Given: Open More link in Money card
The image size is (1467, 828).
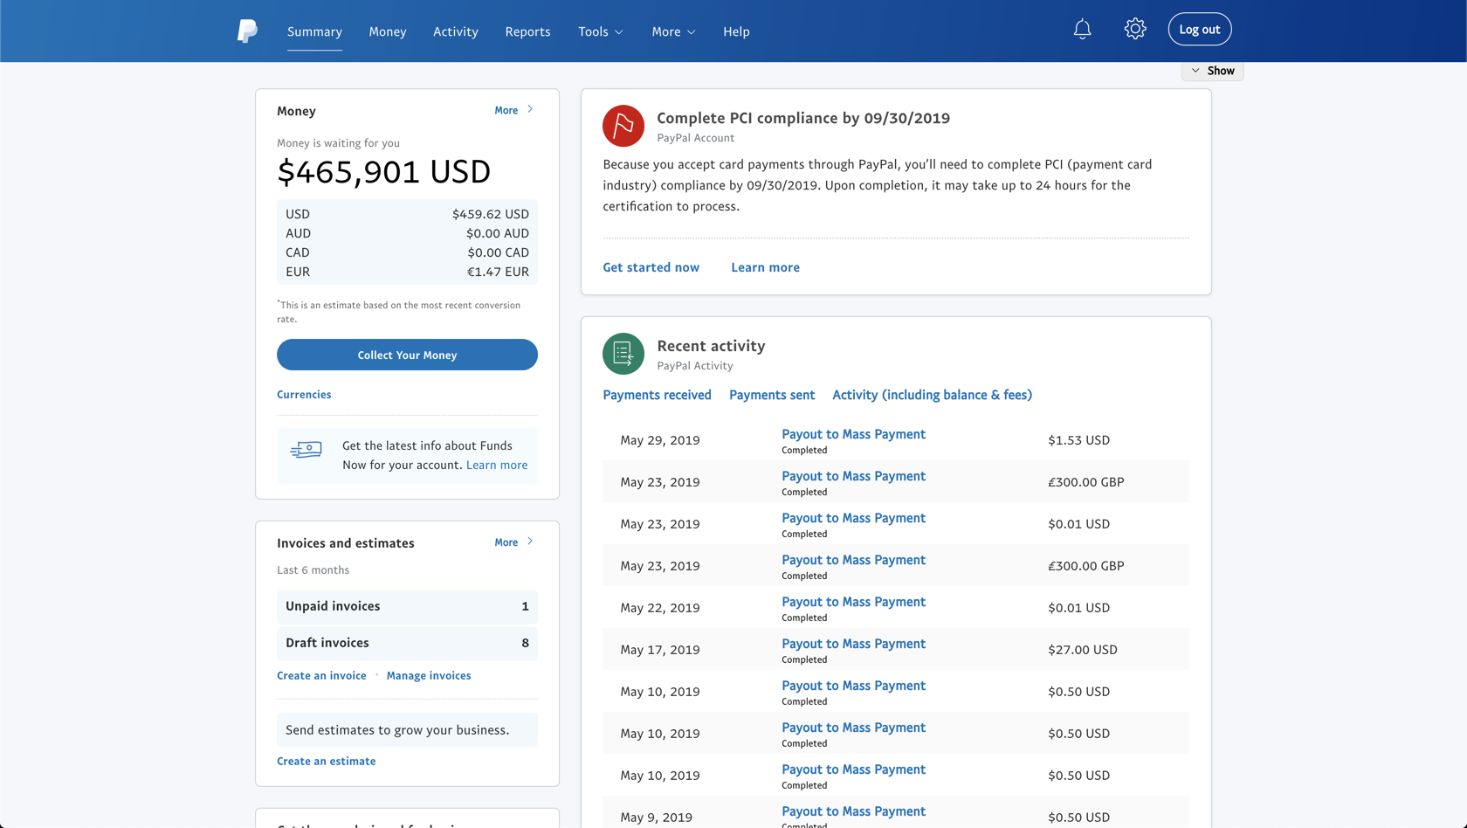Looking at the screenshot, I should pos(513,110).
